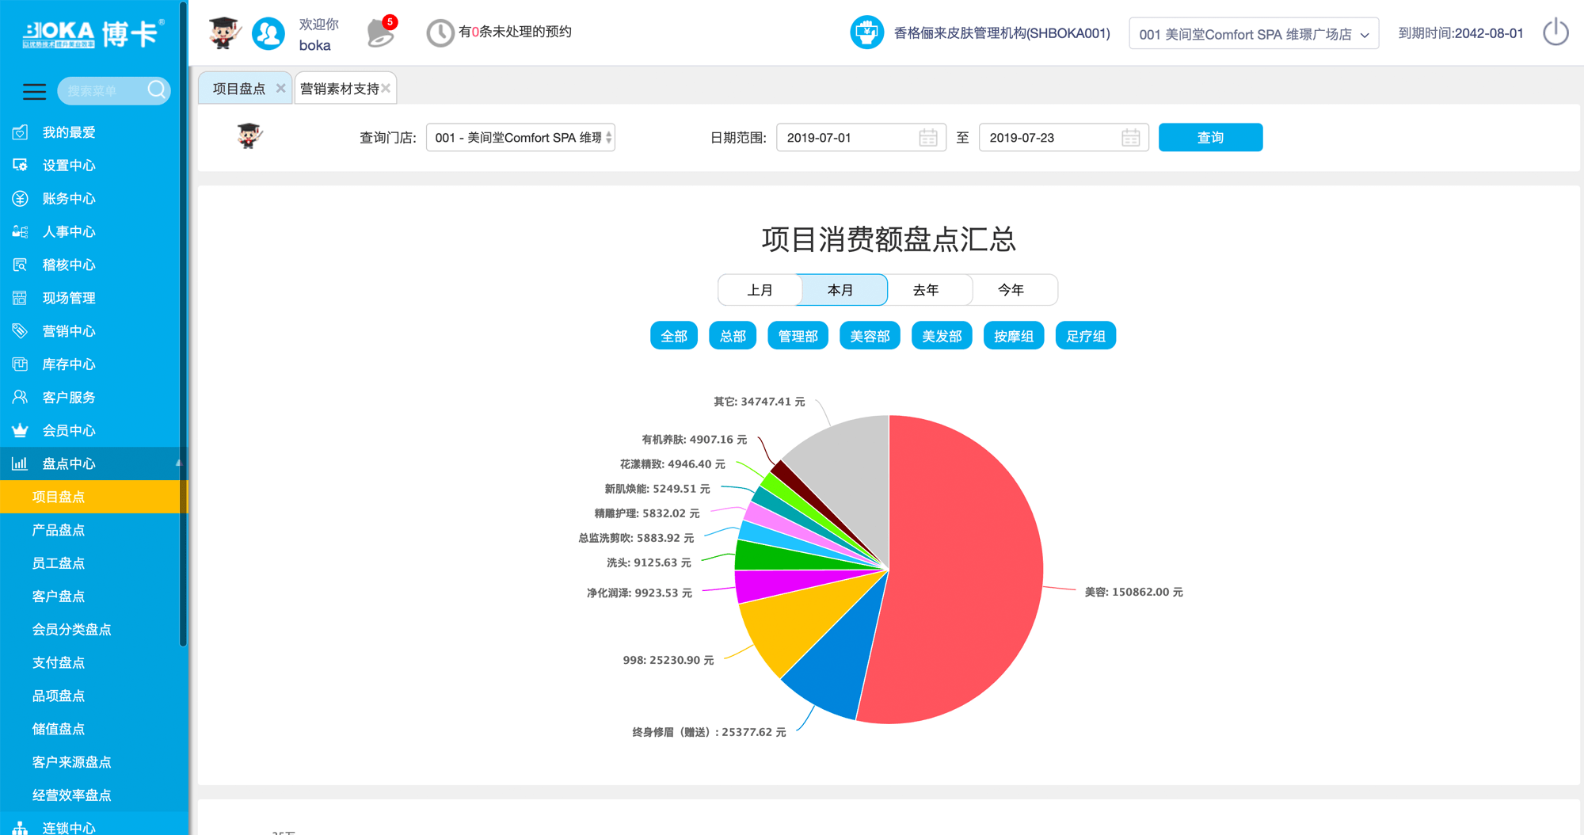1584x835 pixels.
Task: Open 会员中心 via the crown icon
Action: (x=19, y=430)
